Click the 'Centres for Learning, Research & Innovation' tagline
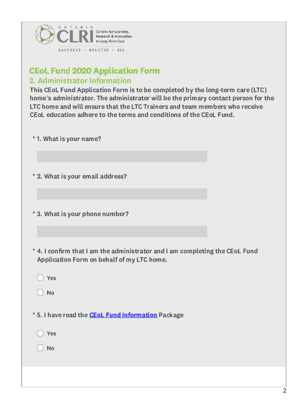Screen dimensions: 308x409 113,36
